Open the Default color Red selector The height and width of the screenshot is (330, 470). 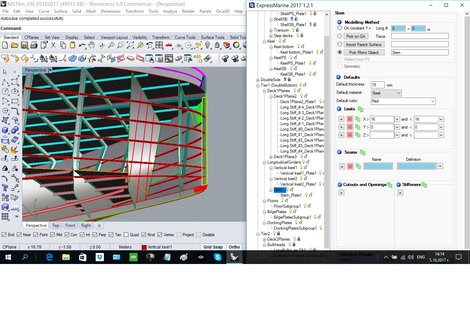(403, 101)
